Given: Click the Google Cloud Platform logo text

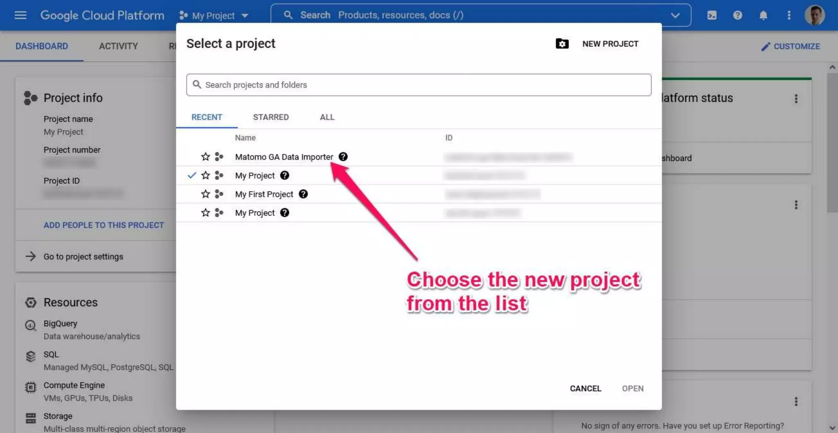Looking at the screenshot, I should [x=102, y=15].
